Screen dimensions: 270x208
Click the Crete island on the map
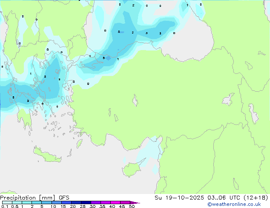coord(47,155)
